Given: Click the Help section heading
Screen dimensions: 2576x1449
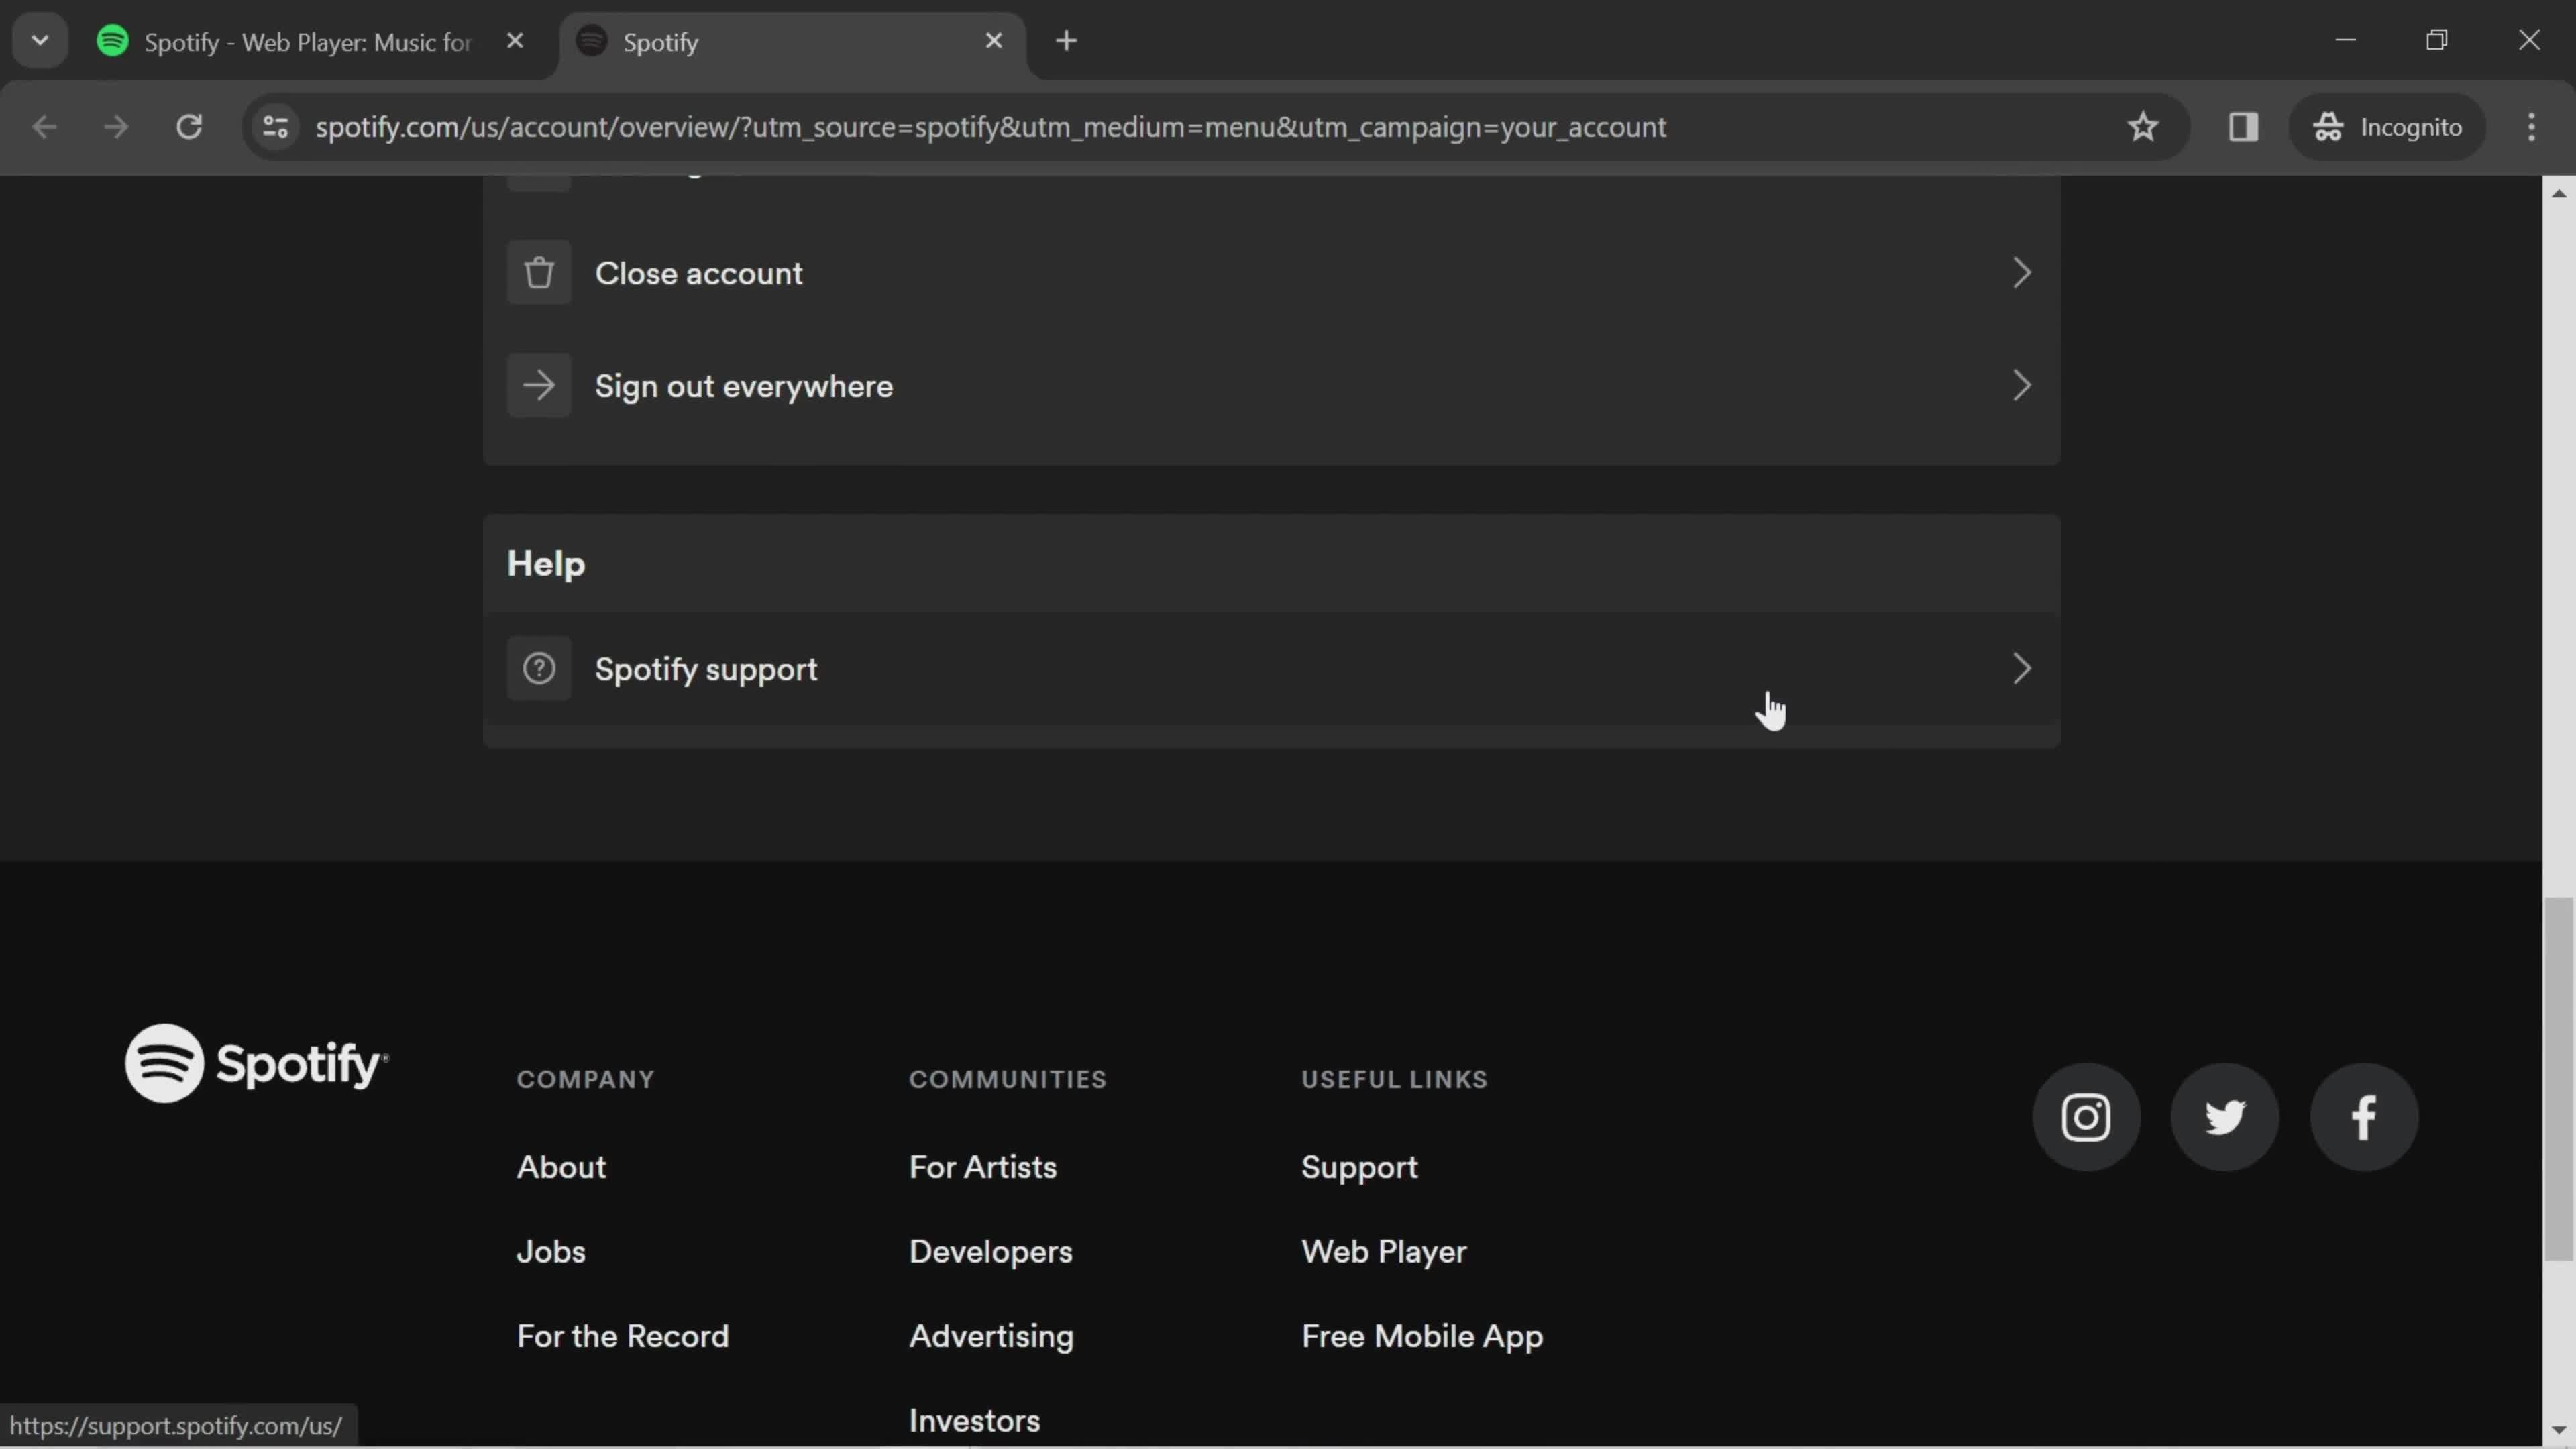Looking at the screenshot, I should tap(546, 564).
